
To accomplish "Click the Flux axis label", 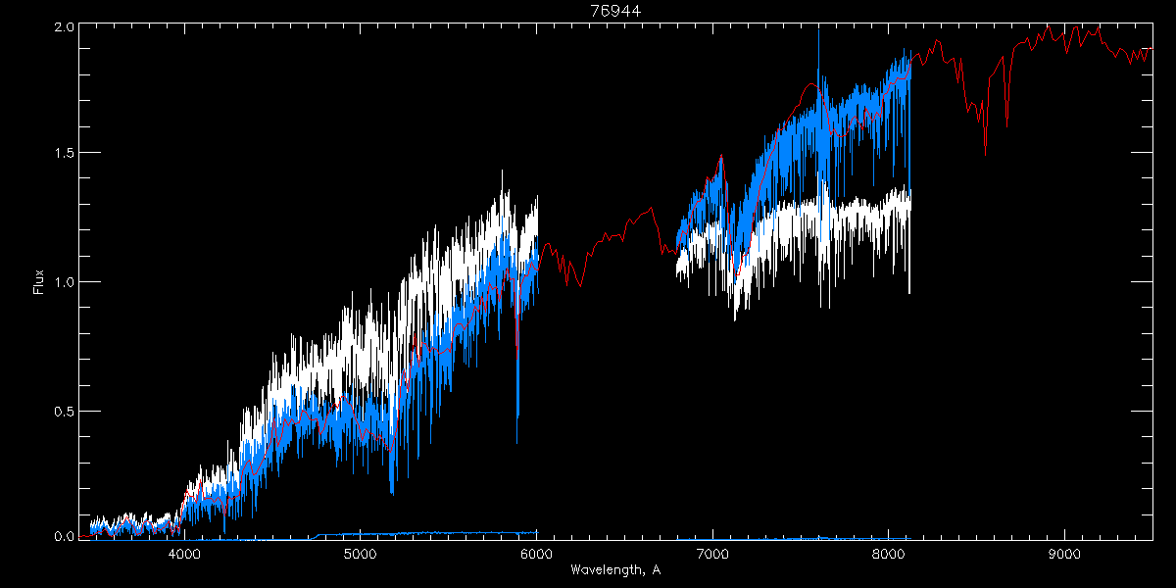I will coord(38,281).
